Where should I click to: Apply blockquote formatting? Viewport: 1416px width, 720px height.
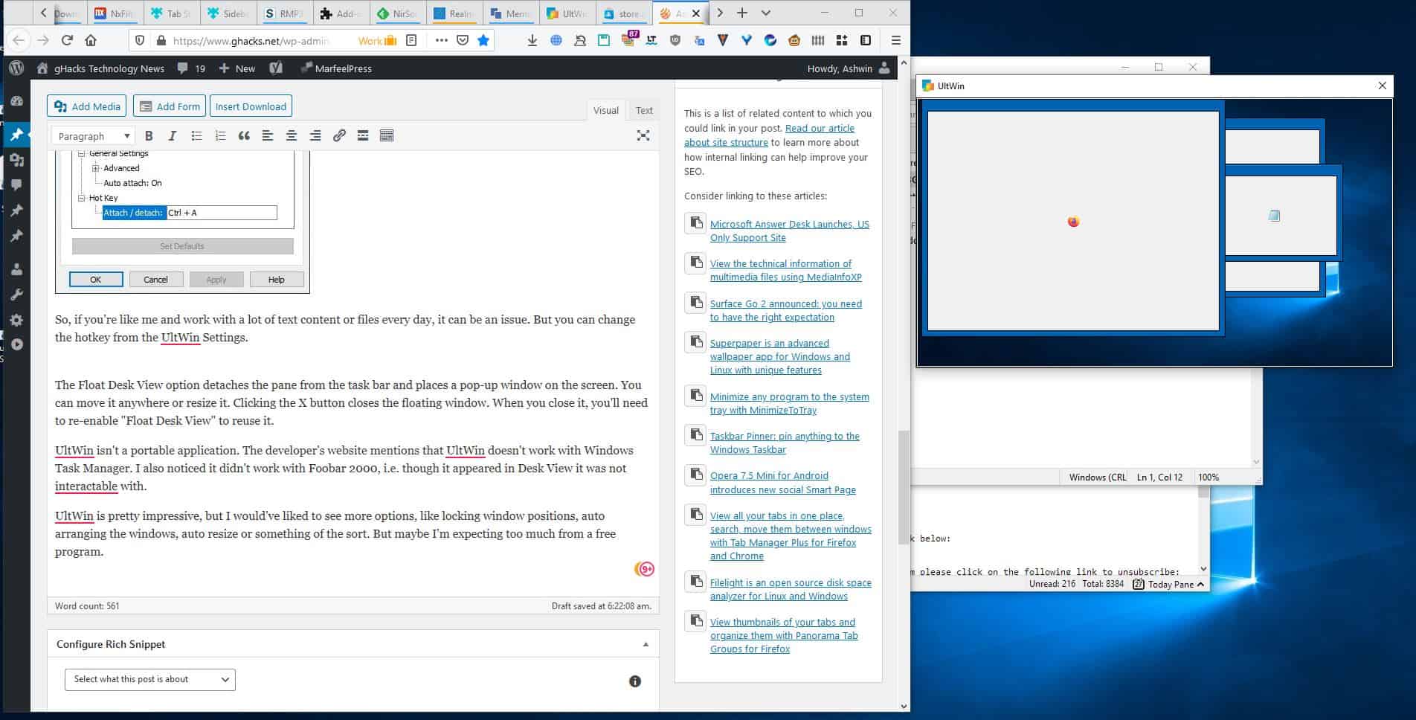coord(244,135)
